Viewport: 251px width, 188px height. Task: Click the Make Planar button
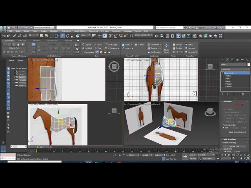166,48
